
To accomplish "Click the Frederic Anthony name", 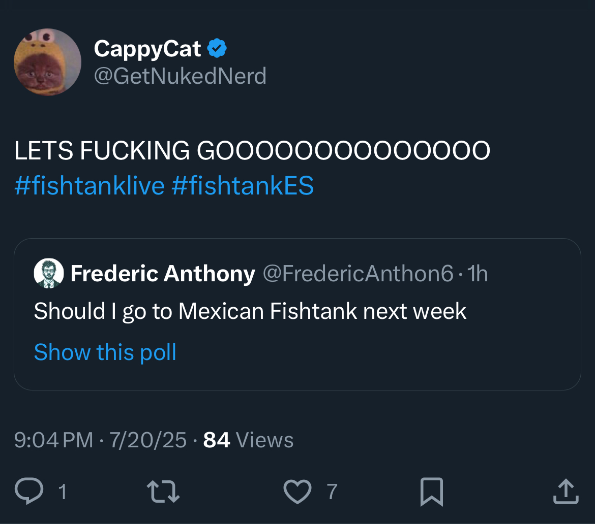I will tap(163, 273).
